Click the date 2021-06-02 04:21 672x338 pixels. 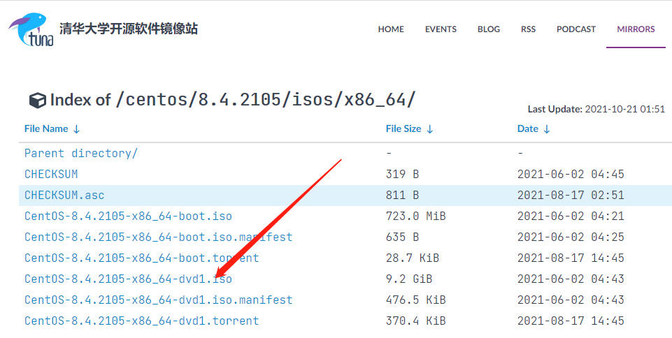571,216
